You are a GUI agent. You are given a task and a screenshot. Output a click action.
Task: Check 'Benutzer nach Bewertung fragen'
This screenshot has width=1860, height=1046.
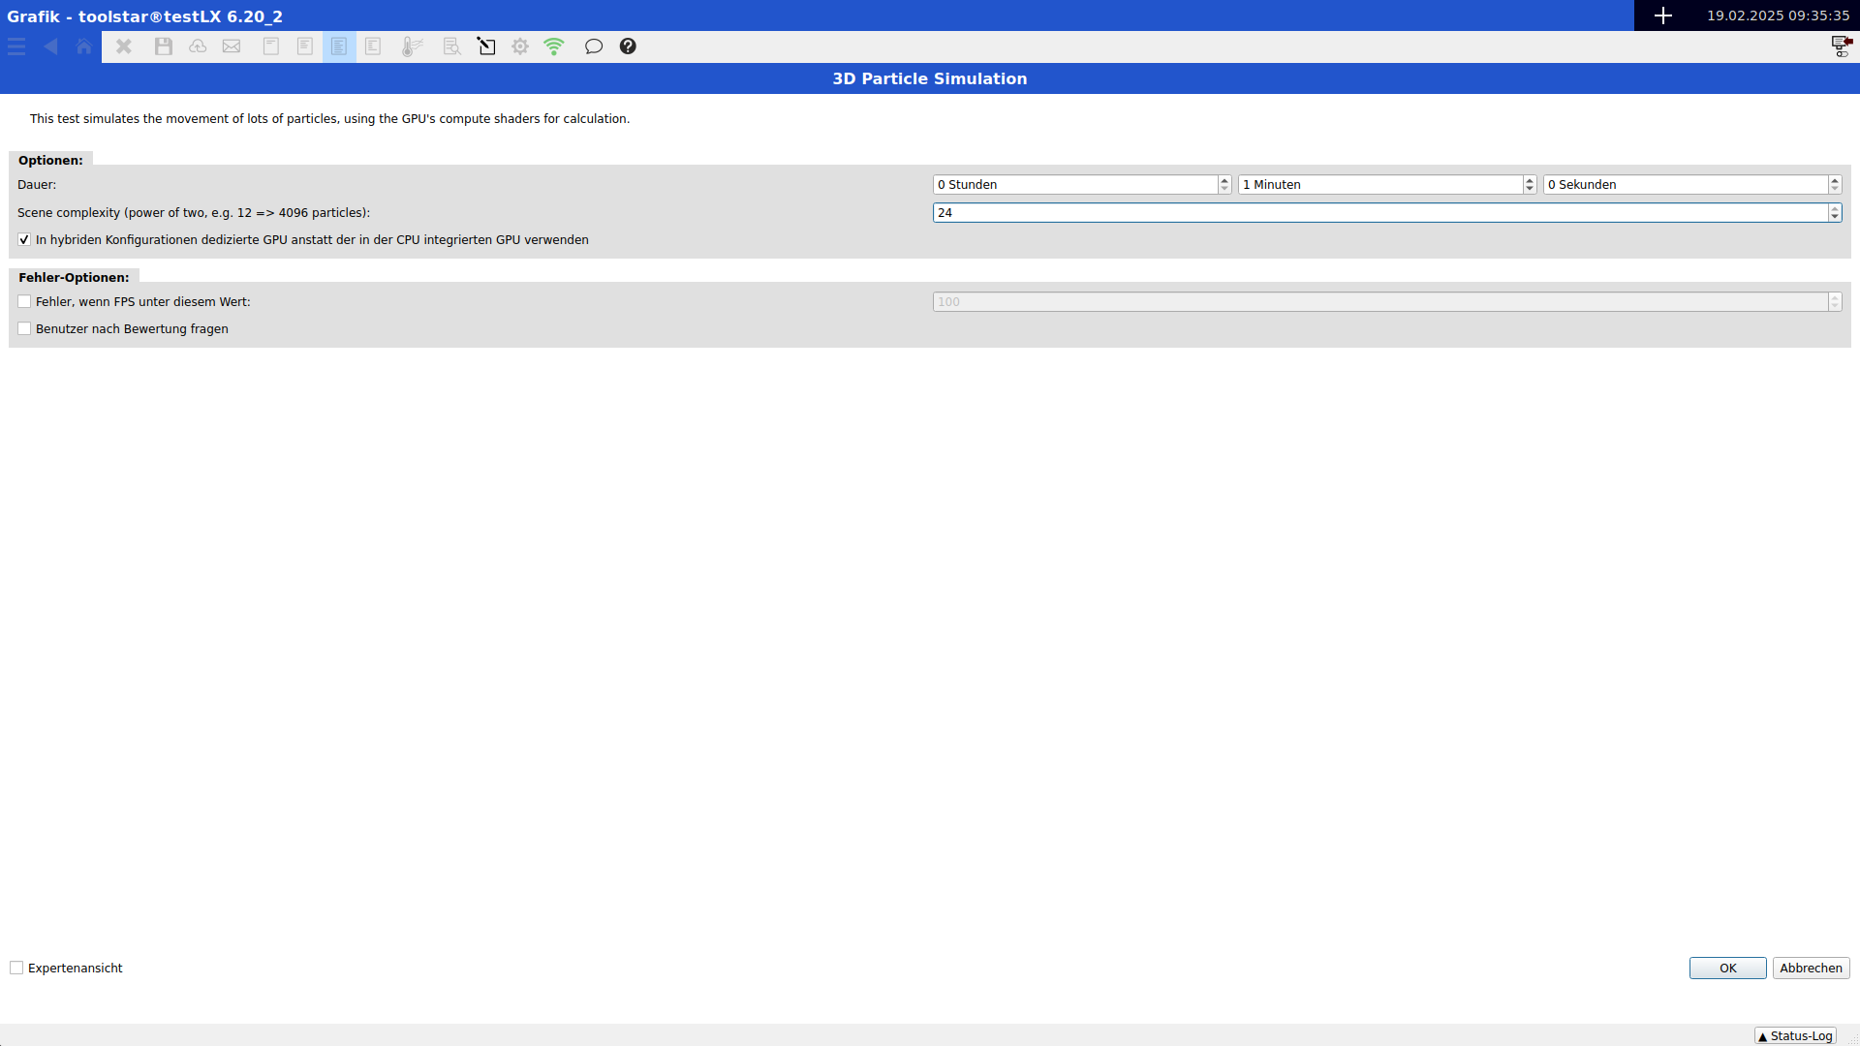pos(24,329)
